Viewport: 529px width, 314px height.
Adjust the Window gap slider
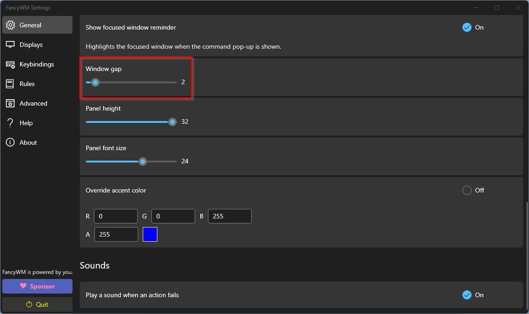95,82
